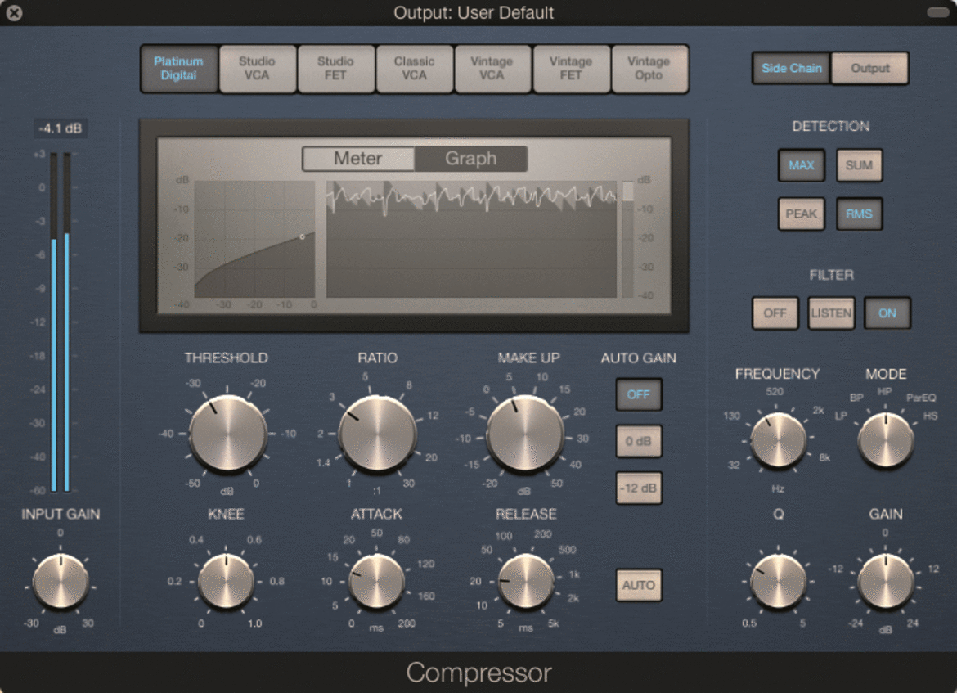Image resolution: width=957 pixels, height=693 pixels.
Task: Click the Output: User Default title
Action: [474, 13]
